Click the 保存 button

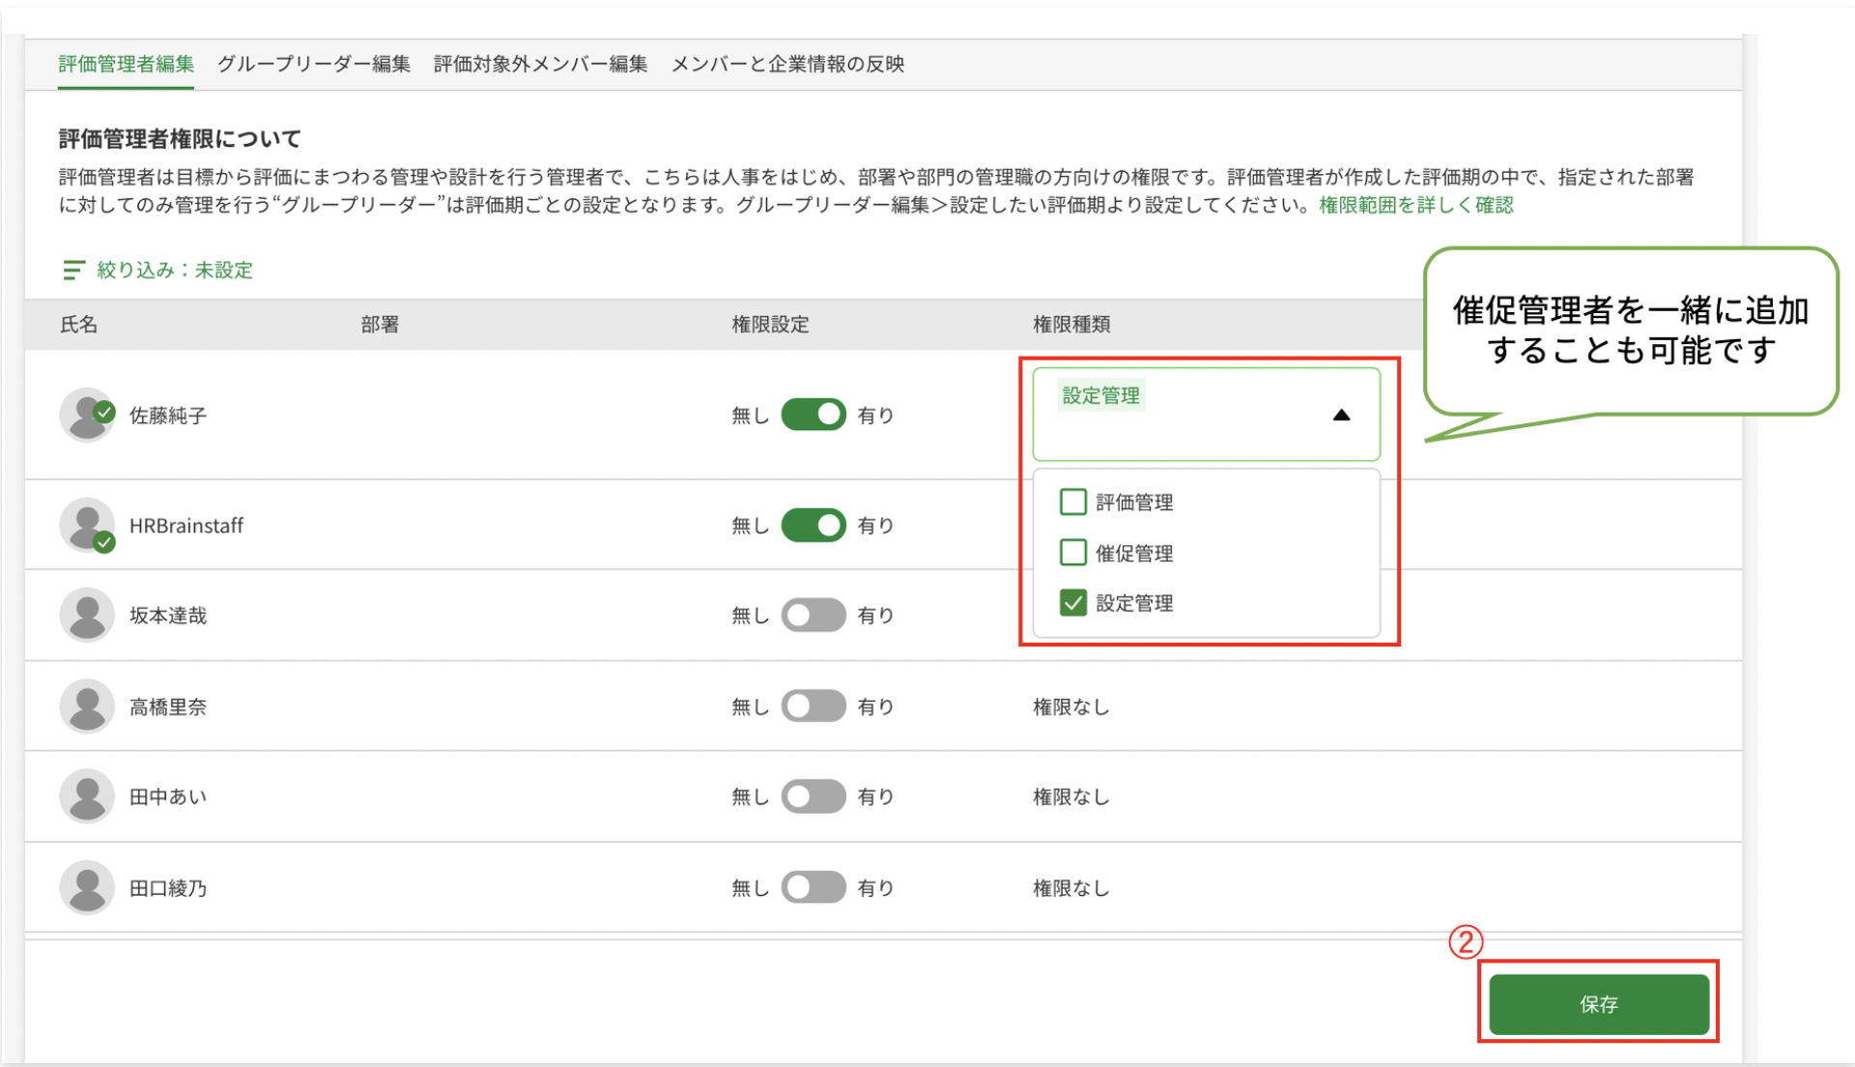(1598, 1004)
